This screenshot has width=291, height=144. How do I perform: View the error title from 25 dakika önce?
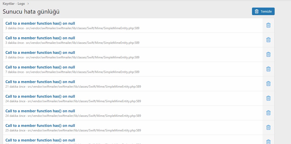[x=40, y=126]
